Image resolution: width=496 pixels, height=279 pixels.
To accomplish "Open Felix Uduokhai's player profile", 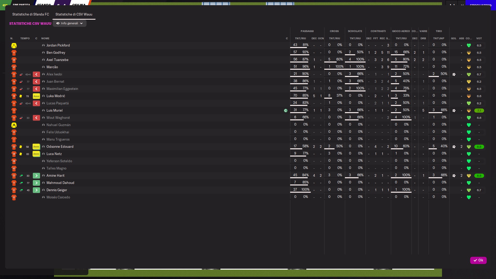I will tap(58, 132).
